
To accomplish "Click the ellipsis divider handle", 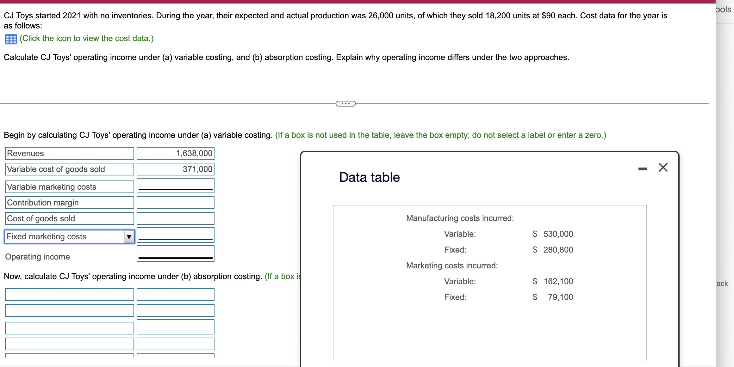I will pos(345,104).
